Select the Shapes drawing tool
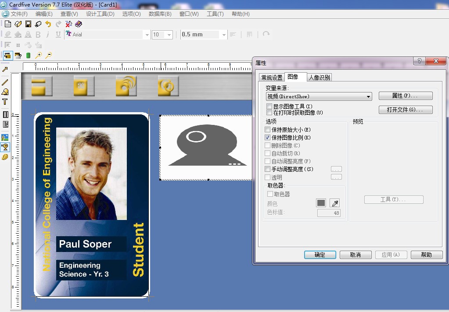The width and height of the screenshot is (449, 312). click(x=5, y=92)
